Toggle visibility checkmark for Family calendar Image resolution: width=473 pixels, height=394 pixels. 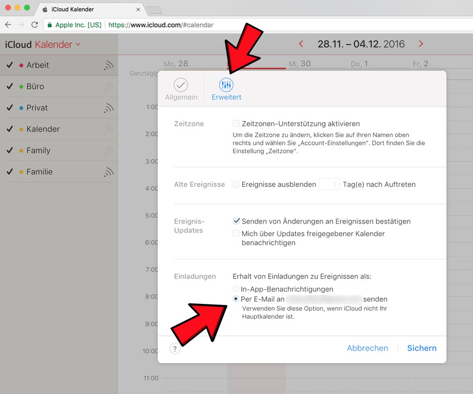coord(10,150)
